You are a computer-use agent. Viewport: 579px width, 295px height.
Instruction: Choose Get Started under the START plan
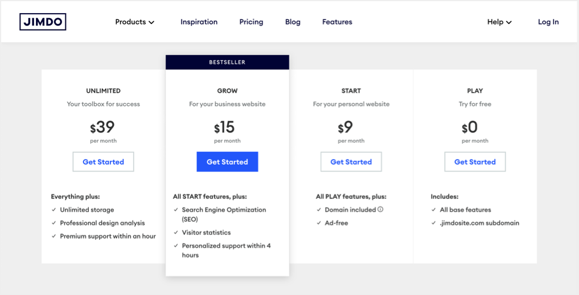[351, 162]
